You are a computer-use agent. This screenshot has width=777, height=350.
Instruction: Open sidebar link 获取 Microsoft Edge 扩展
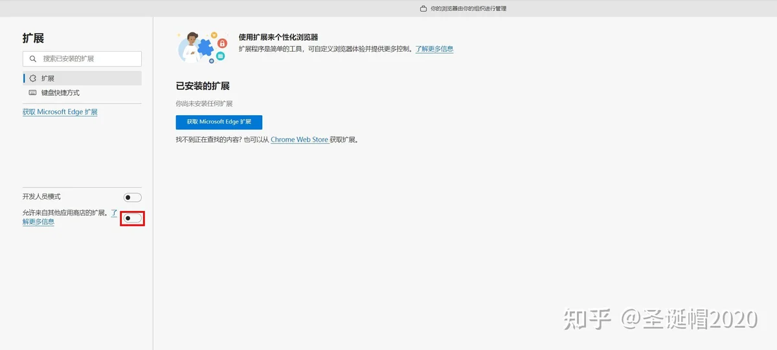(60, 112)
